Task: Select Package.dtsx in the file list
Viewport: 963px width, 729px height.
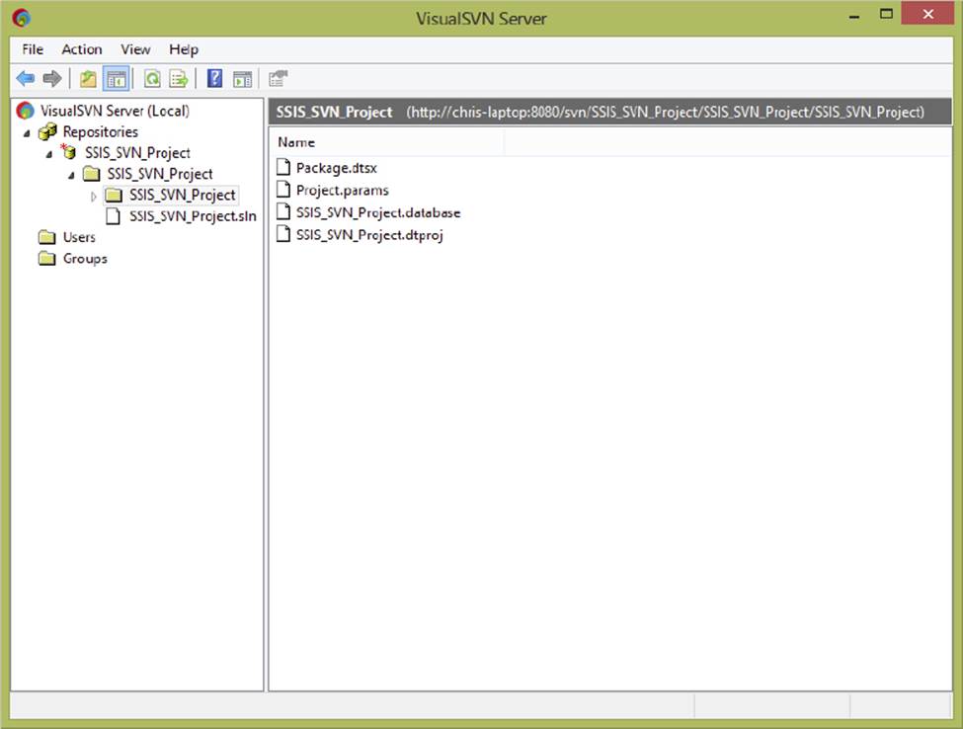Action: [x=337, y=168]
